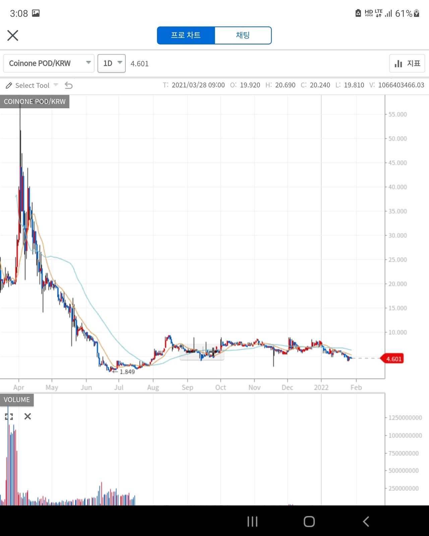Open indicators with the bar chart icon
This screenshot has height=536, width=429.
pos(407,63)
